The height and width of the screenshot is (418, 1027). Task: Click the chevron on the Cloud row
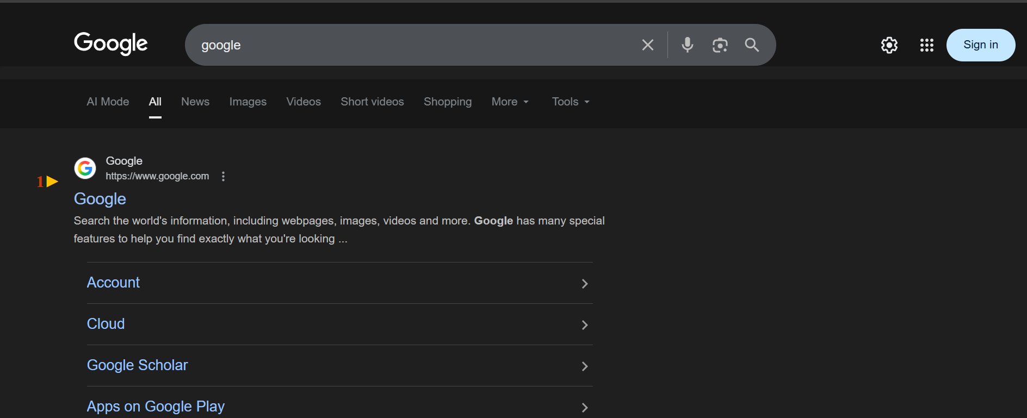coord(585,325)
